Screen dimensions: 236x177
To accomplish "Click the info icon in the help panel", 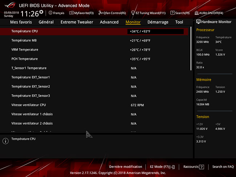I will coord(5,141).
